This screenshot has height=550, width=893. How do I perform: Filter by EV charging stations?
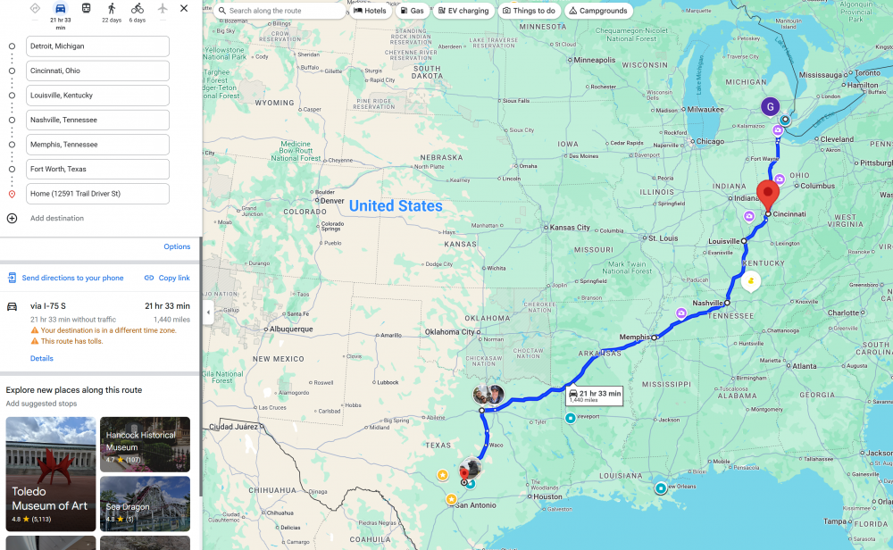[463, 11]
